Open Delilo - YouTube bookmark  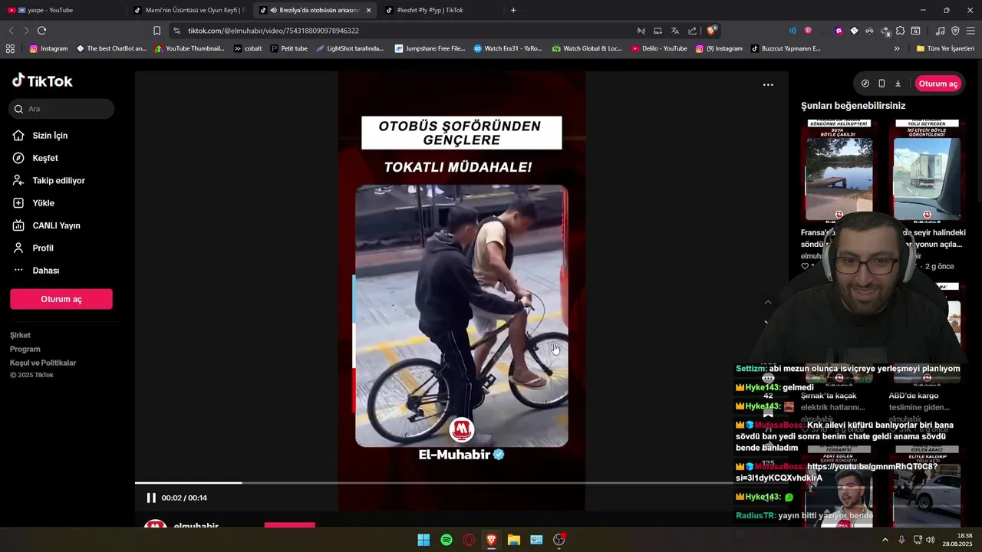coord(659,48)
